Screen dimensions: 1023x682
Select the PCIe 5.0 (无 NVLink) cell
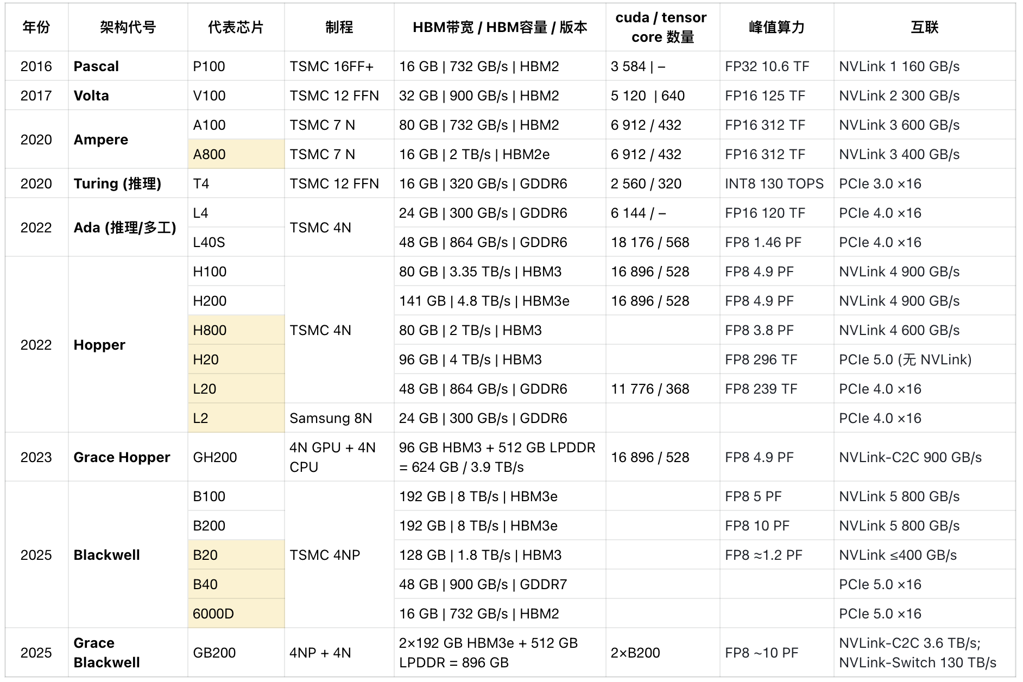[x=925, y=359]
